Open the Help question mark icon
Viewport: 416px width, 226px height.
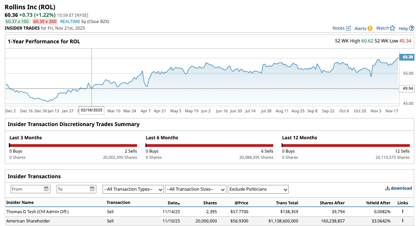412,28
